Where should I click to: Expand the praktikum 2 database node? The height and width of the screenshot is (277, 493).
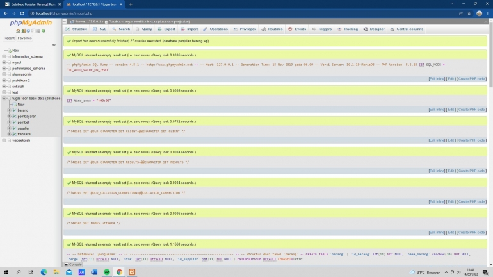4,80
